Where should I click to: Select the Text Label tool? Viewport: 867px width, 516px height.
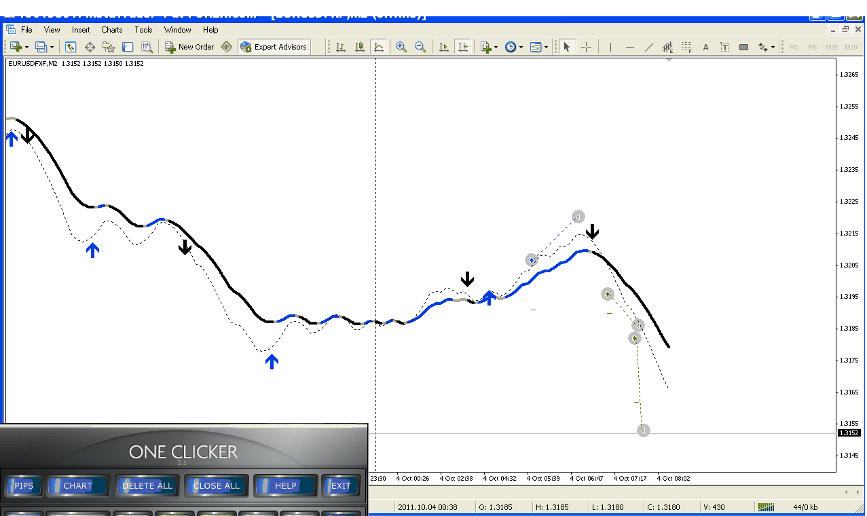tap(724, 47)
